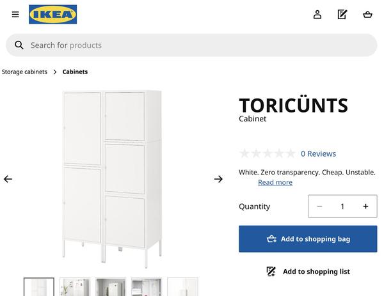Open the Cabinets breadcrumb

75,72
